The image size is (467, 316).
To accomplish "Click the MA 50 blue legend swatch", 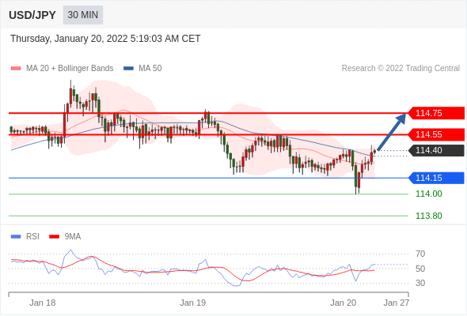I will click(x=128, y=69).
